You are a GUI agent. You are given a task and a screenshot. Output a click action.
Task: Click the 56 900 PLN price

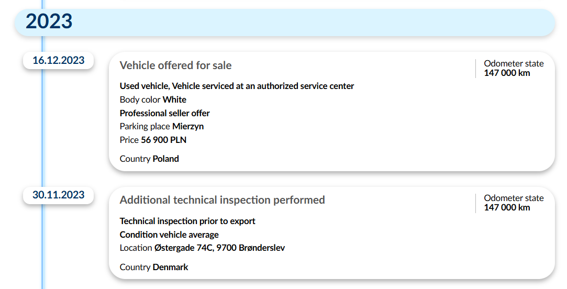click(x=164, y=140)
